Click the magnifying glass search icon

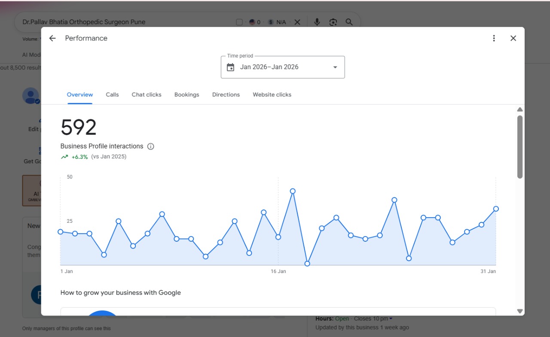(349, 22)
